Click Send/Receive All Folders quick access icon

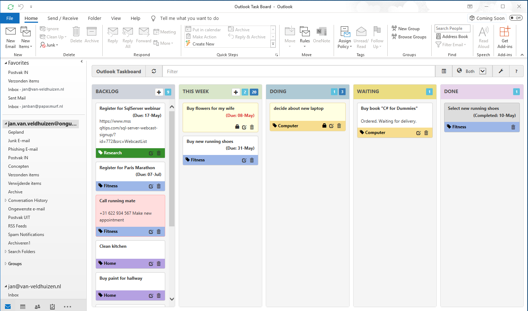point(11,7)
